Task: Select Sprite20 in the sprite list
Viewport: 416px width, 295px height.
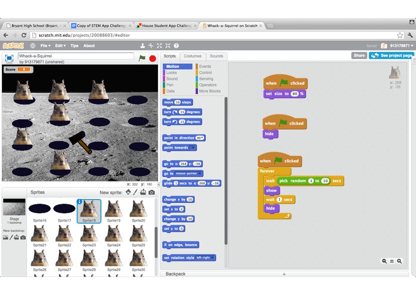Action: pyautogui.click(x=138, y=211)
